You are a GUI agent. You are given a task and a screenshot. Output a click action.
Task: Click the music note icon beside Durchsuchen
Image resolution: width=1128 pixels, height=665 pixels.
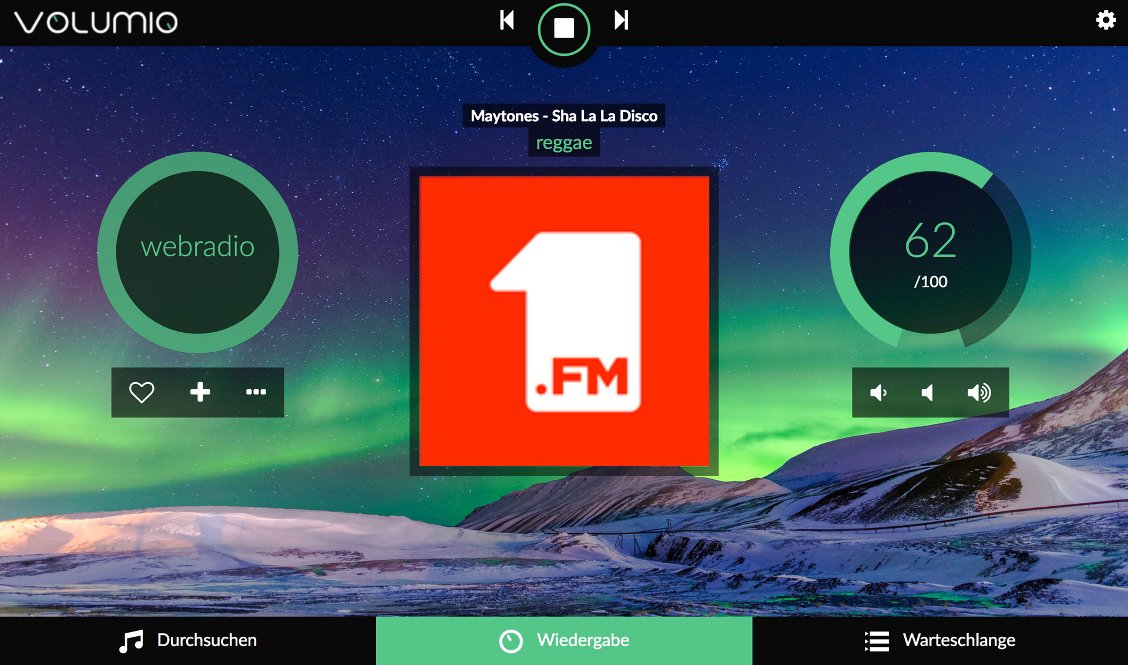131,641
